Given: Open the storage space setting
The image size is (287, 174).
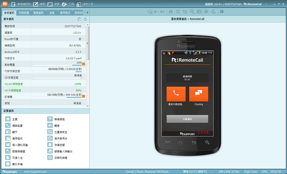Looking at the screenshot, I should pos(56,145).
